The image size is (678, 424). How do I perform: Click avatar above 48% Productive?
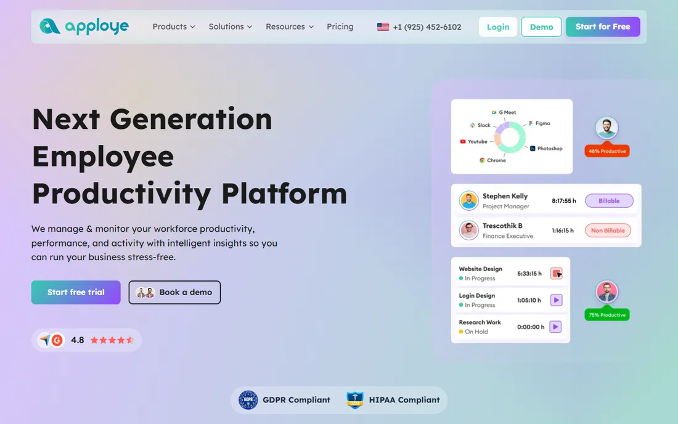point(607,128)
